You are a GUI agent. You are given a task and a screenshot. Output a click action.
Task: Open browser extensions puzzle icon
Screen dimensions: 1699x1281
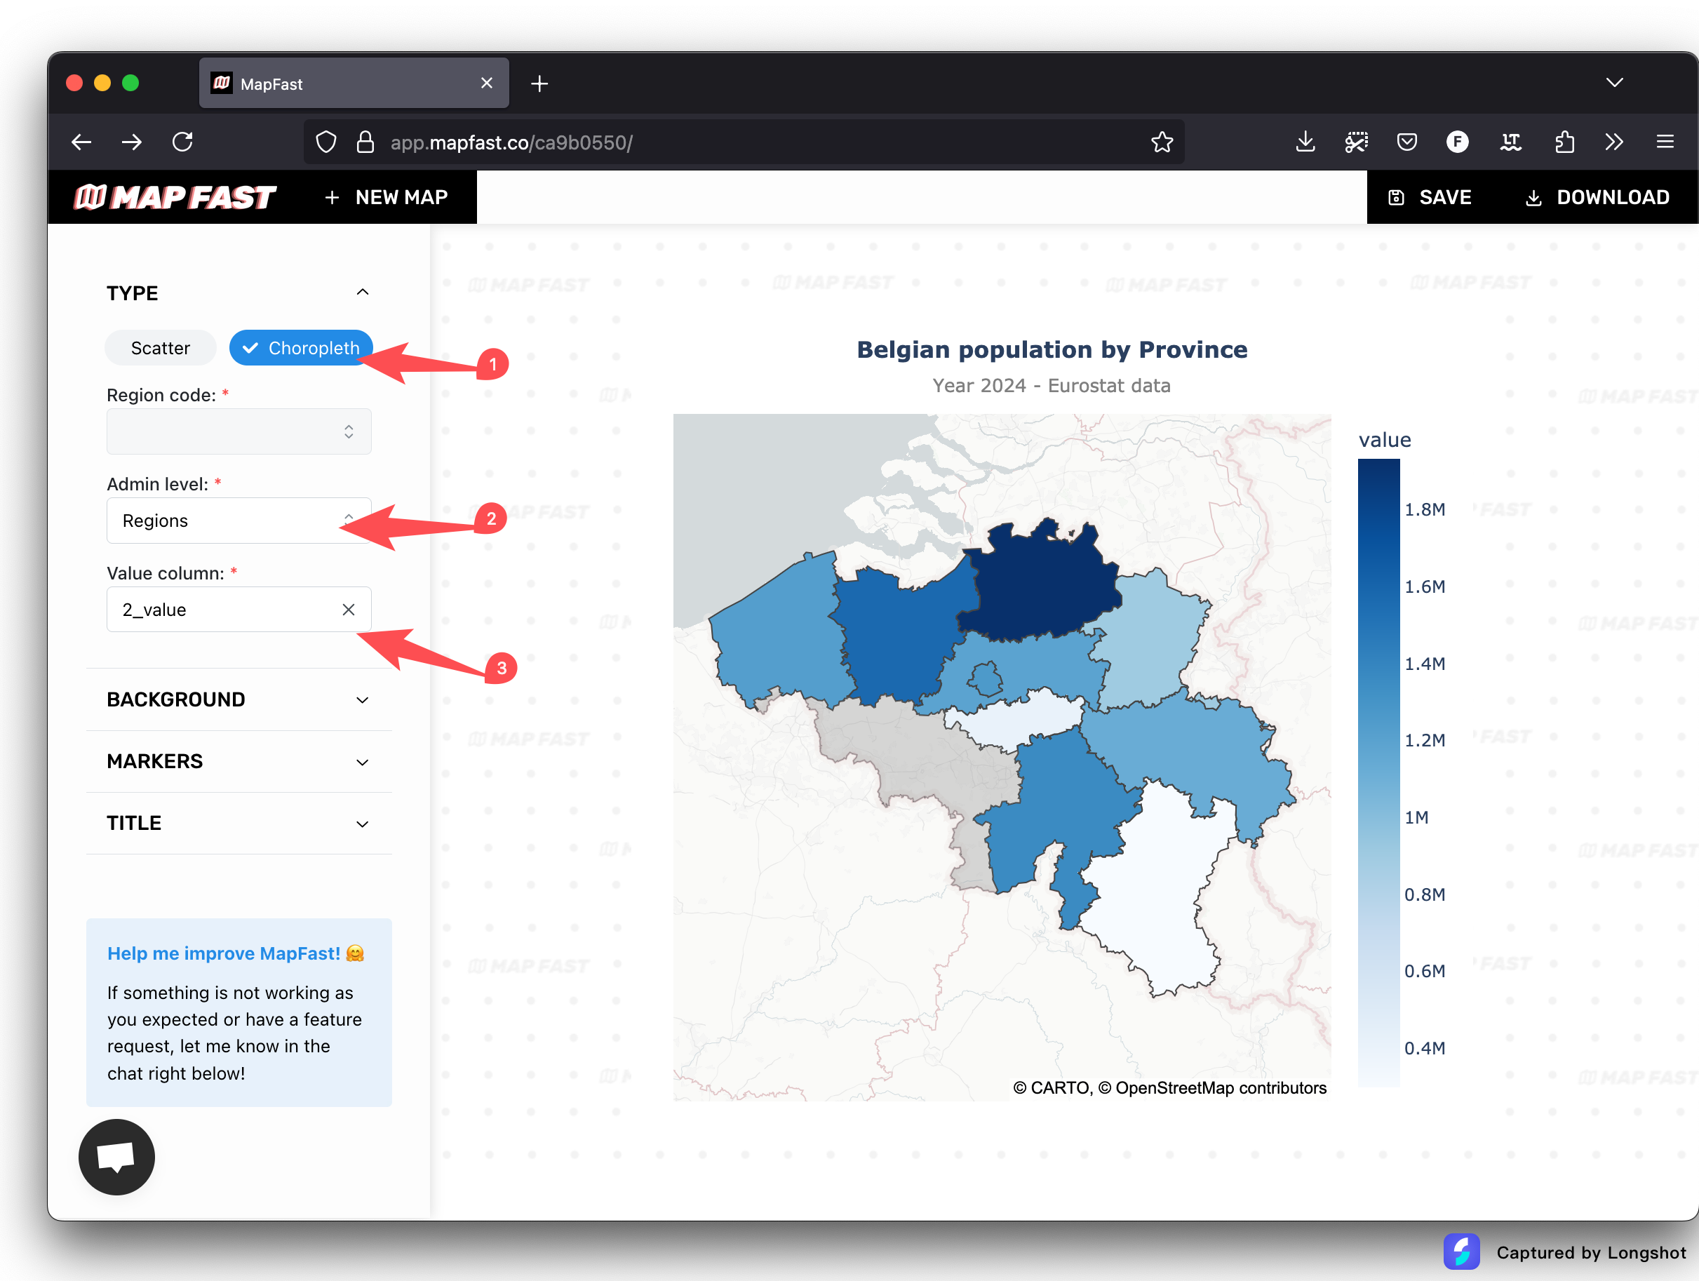[x=1564, y=142]
